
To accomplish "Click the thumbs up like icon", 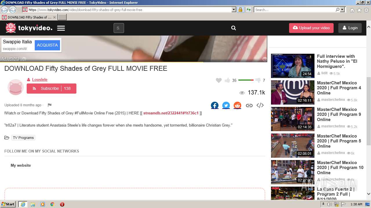I will (x=227, y=80).
